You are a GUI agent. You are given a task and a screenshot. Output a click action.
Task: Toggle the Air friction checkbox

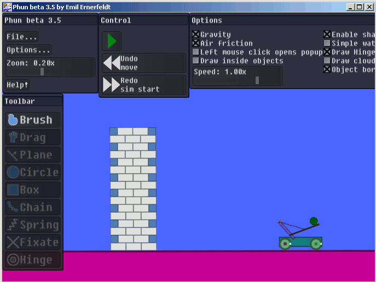196,43
